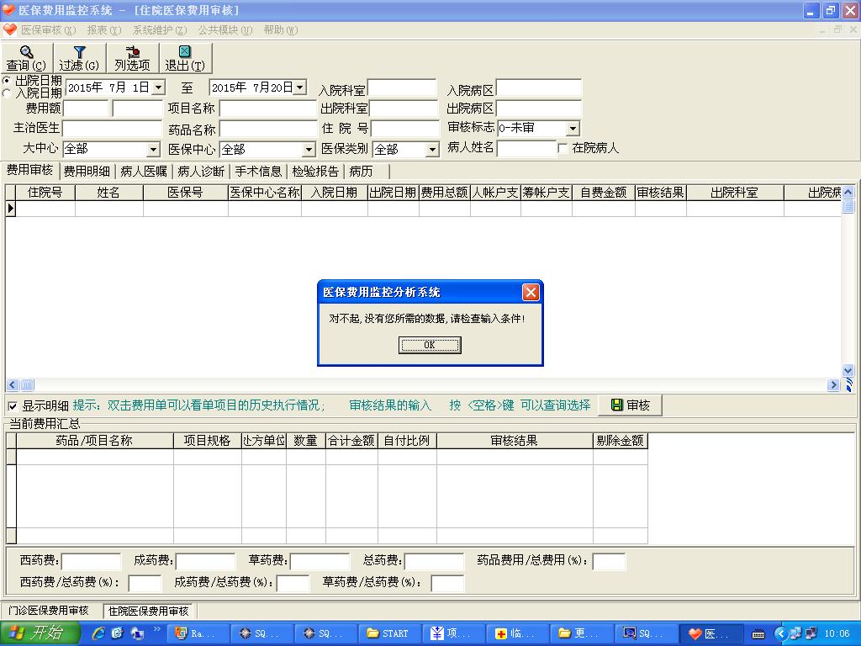The image size is (861, 646).
Task: Switch to 门诊医保费用审核 bottom tab
Action: (x=48, y=611)
